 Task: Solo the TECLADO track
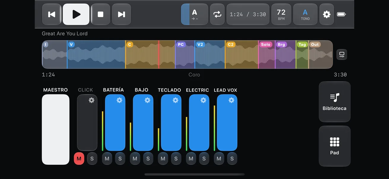click(176, 159)
